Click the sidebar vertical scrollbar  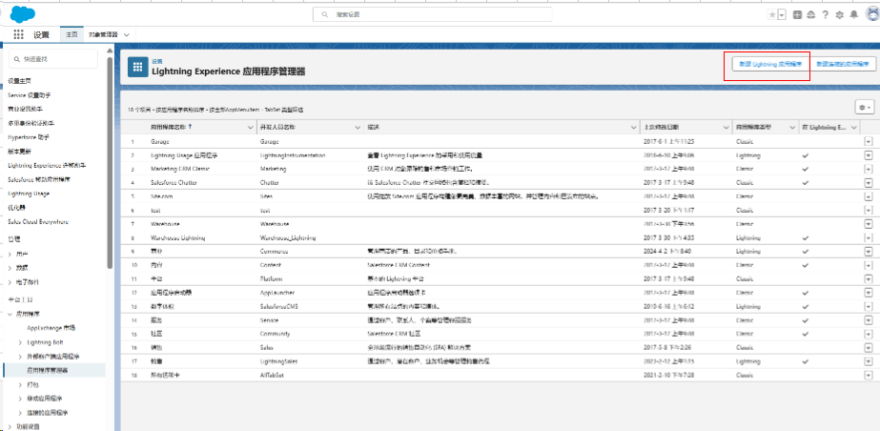[x=110, y=163]
